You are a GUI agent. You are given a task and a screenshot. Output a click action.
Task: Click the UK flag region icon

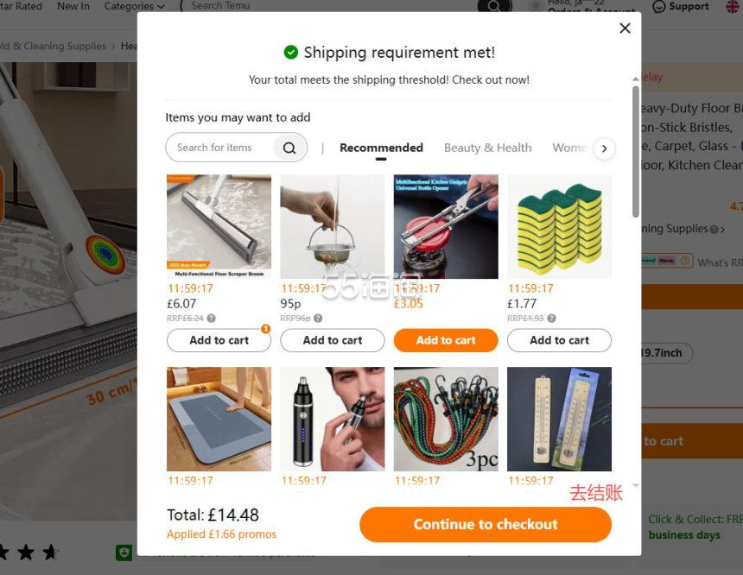[x=732, y=7]
